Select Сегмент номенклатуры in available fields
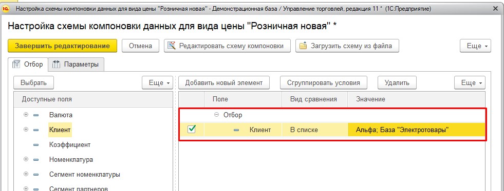The height and width of the screenshot is (191, 504). pos(85,174)
